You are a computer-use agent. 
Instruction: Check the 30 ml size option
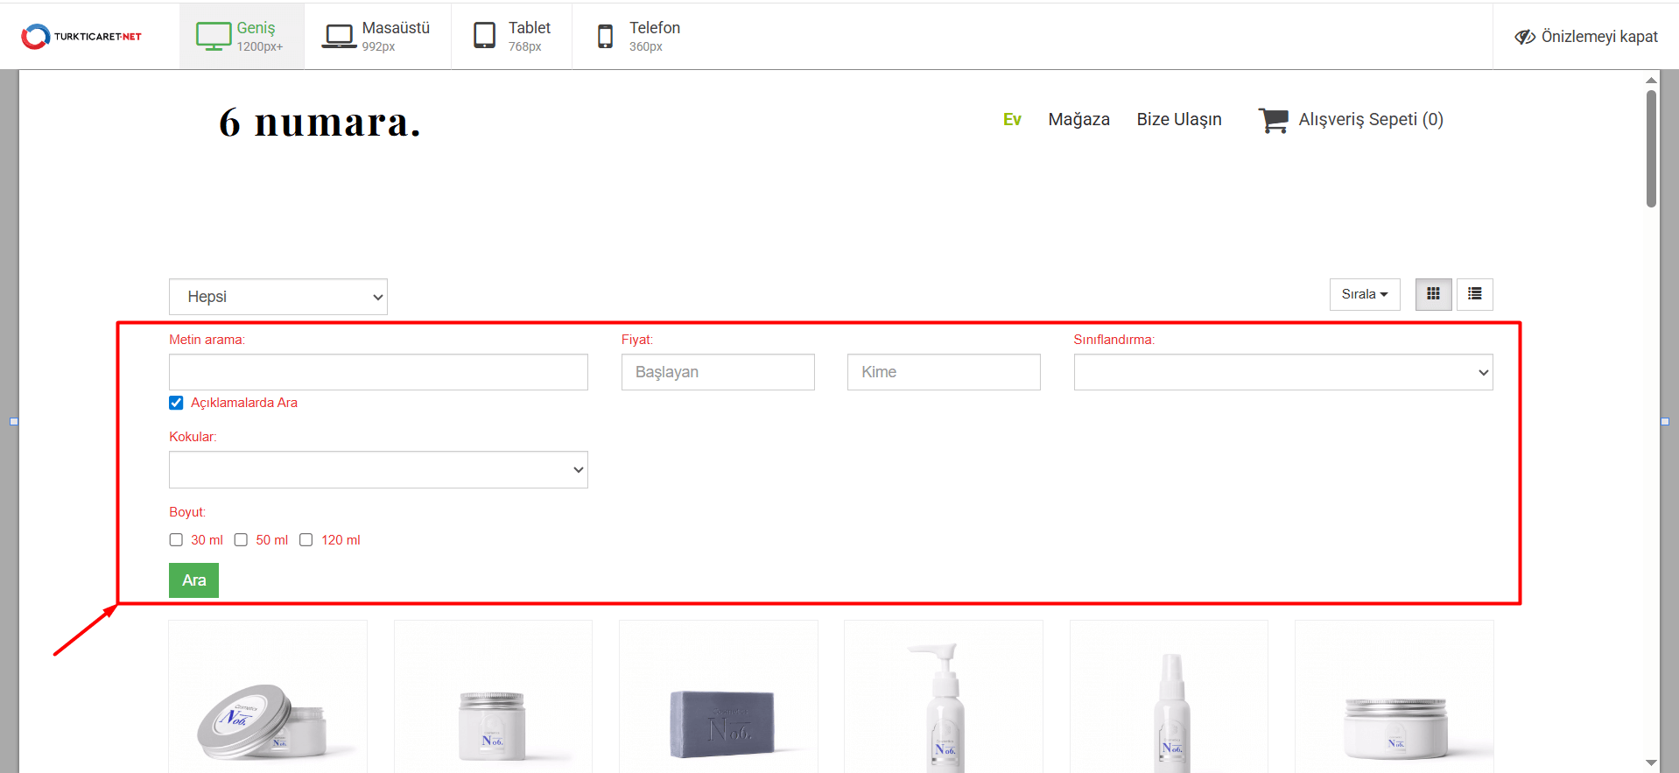click(x=176, y=540)
